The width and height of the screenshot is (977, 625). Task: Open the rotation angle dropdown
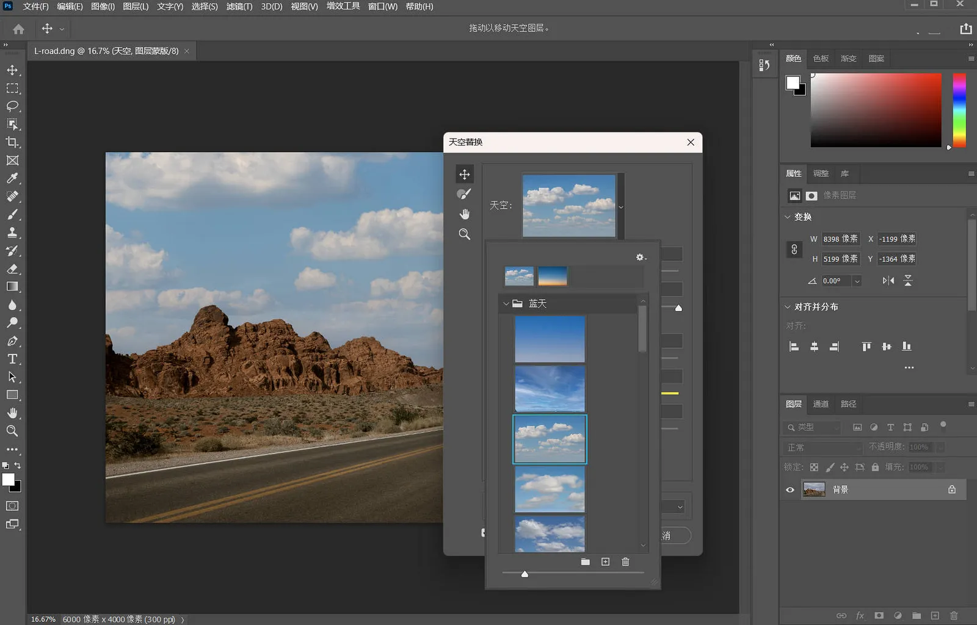pos(857,281)
